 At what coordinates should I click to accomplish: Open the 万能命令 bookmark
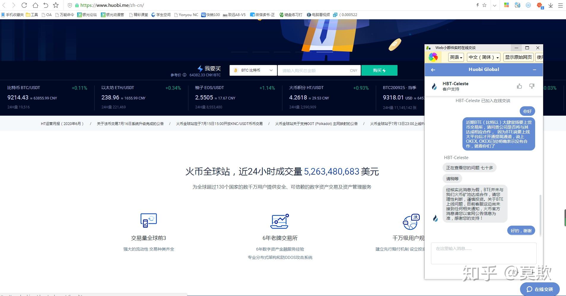tap(64, 15)
